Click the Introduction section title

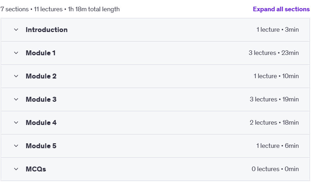(47, 30)
